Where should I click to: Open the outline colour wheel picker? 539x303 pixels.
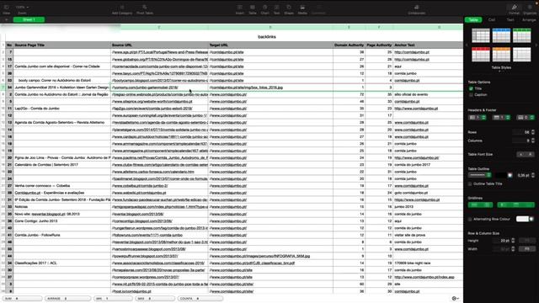click(510, 175)
